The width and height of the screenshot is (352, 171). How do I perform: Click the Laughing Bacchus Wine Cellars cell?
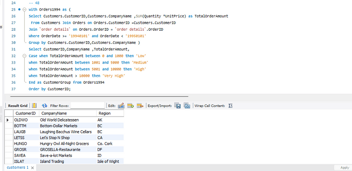click(68, 132)
